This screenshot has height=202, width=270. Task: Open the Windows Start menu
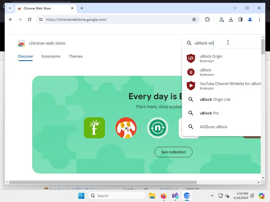click(81, 196)
